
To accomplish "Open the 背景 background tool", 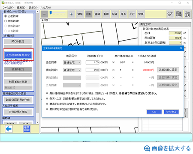I will pos(141,14).
